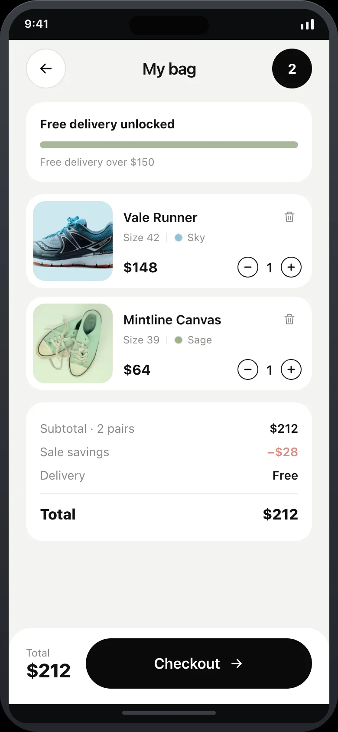The width and height of the screenshot is (338, 732).
Task: Tap the Checkout button
Action: click(x=199, y=663)
